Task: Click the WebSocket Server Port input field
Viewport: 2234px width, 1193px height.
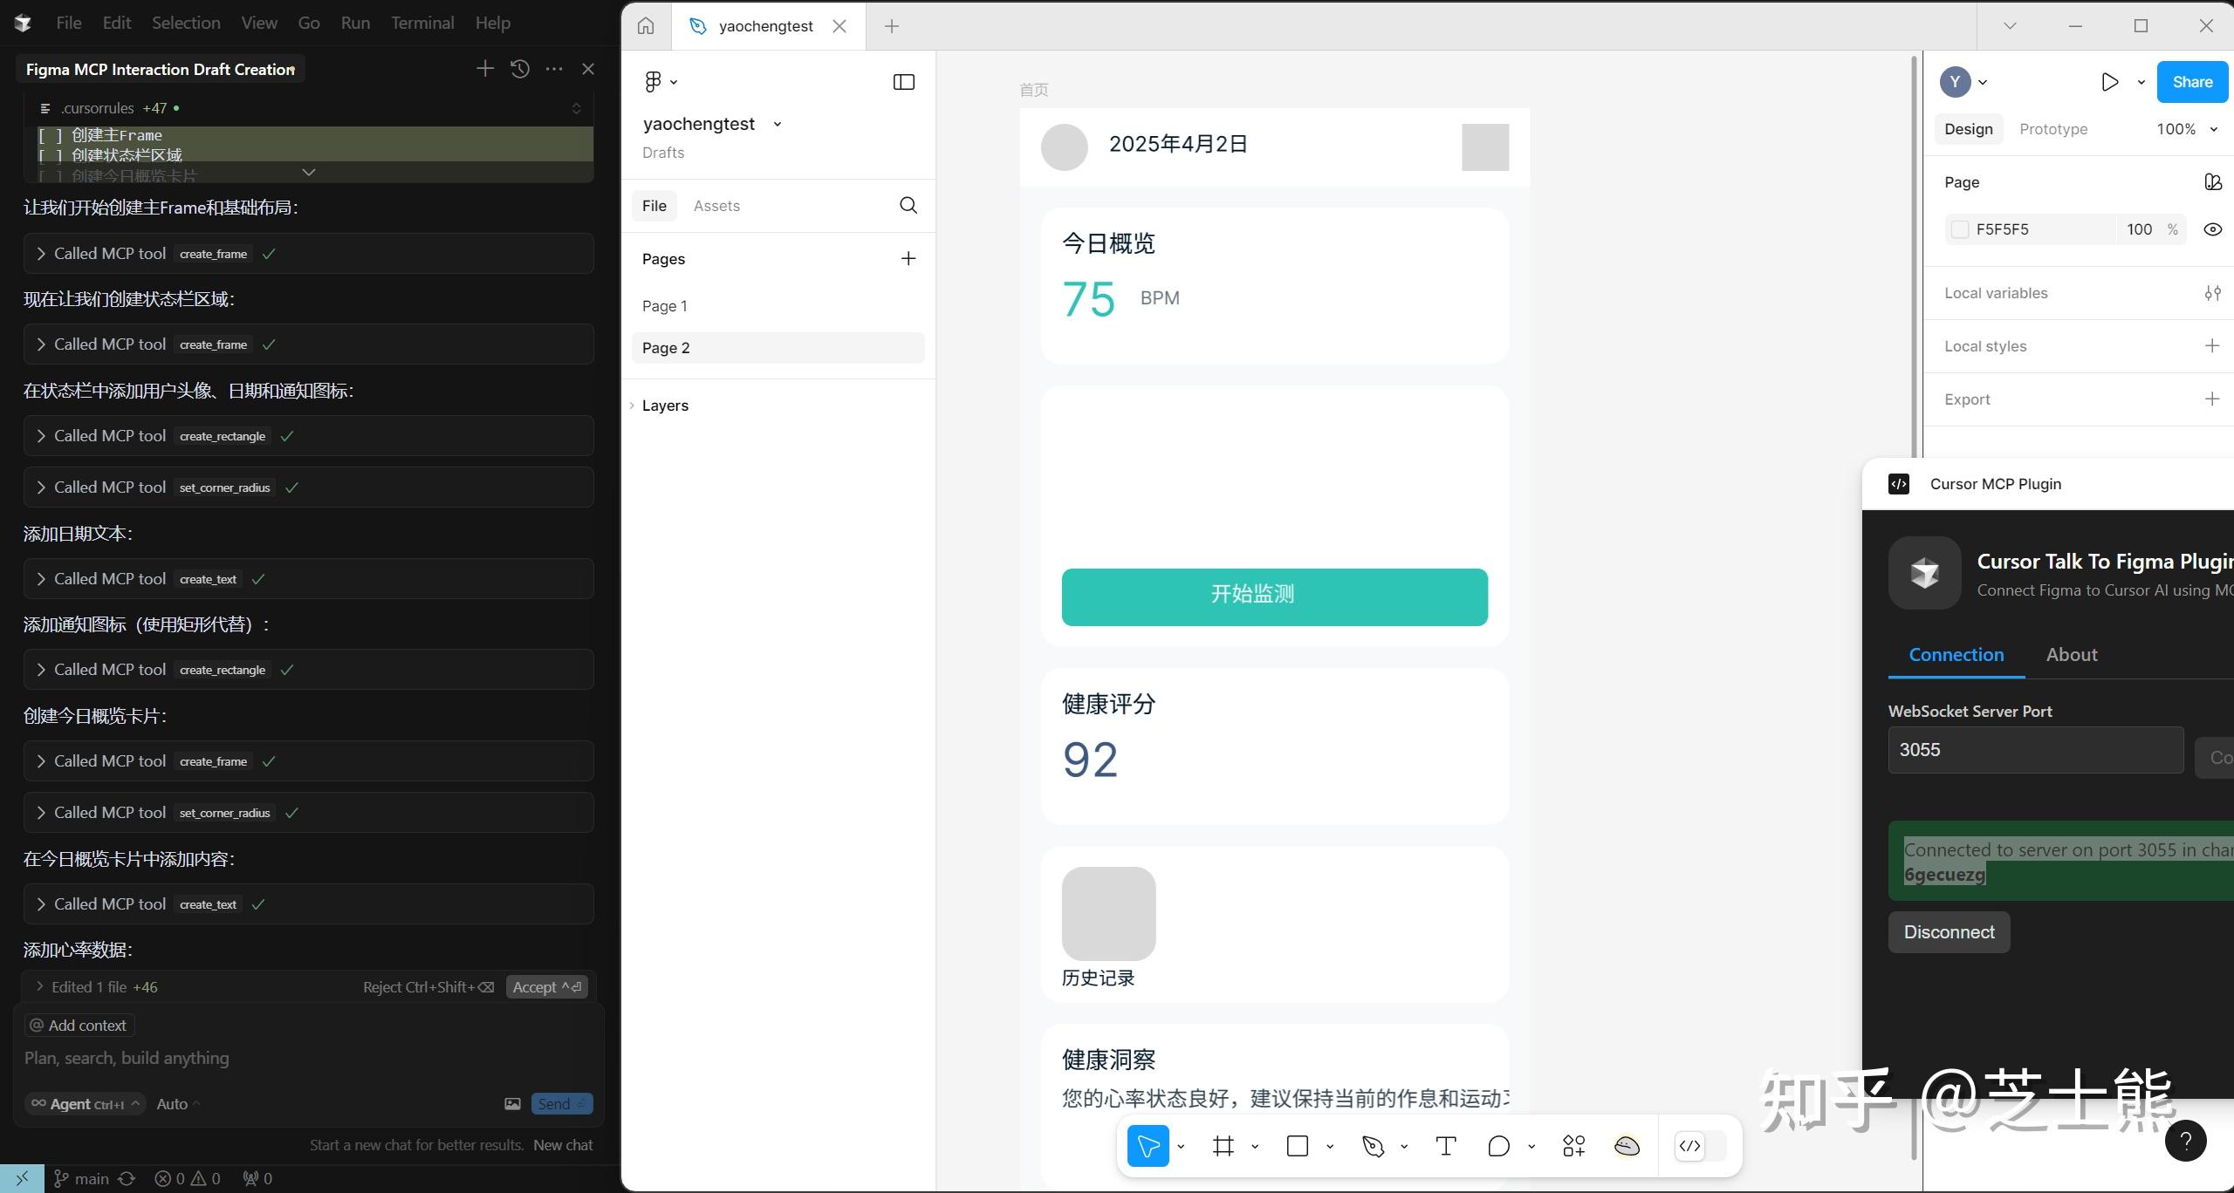Action: 2034,750
